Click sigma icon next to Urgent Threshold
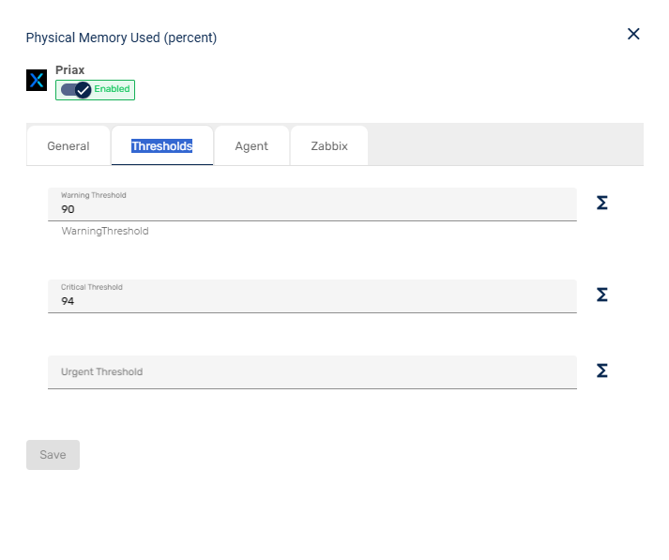Screen dimensions: 669x560 (x=602, y=371)
